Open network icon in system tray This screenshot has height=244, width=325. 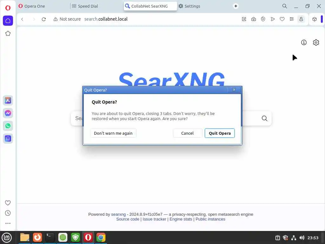294,238
